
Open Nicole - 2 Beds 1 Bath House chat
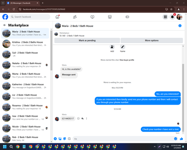click(25, 128)
